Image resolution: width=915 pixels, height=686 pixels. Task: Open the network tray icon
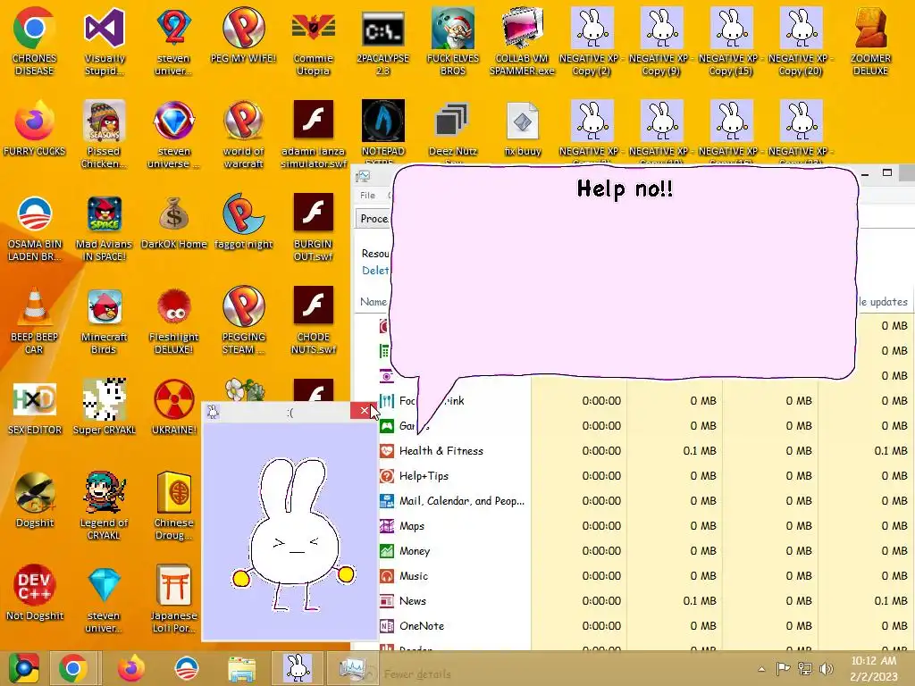click(805, 668)
